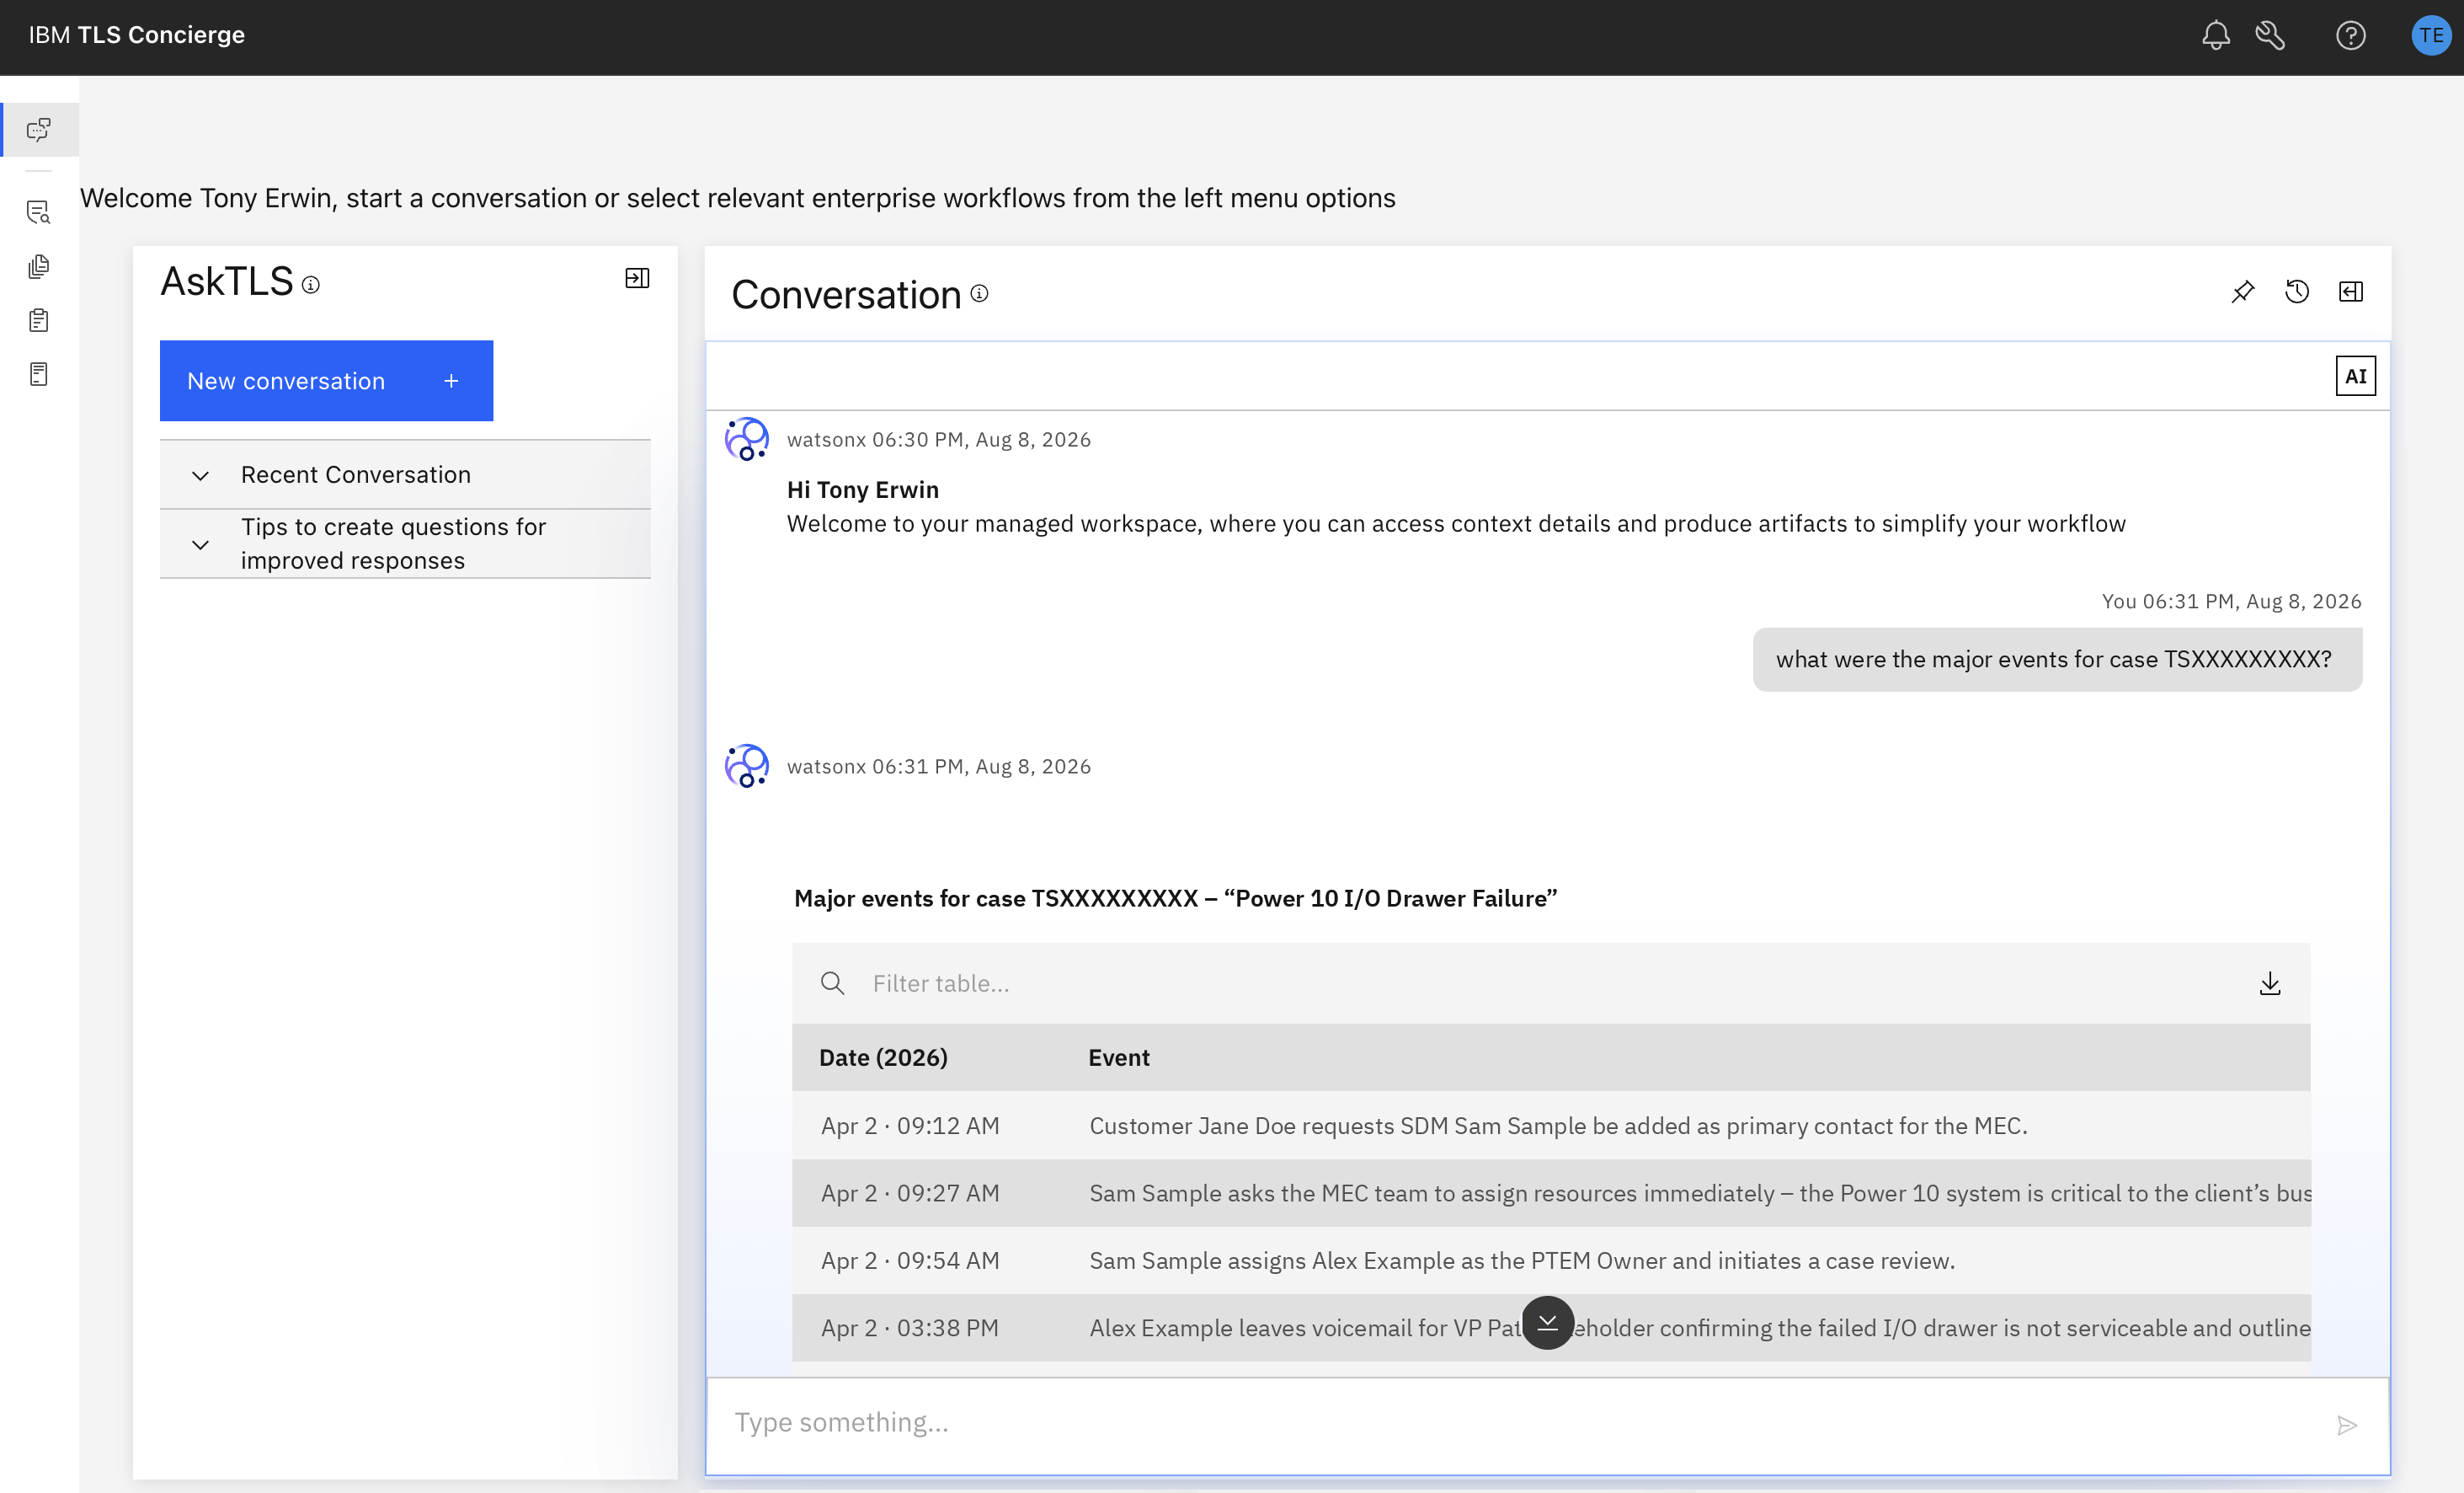Click the IBM TLS Concierge title

[136, 35]
